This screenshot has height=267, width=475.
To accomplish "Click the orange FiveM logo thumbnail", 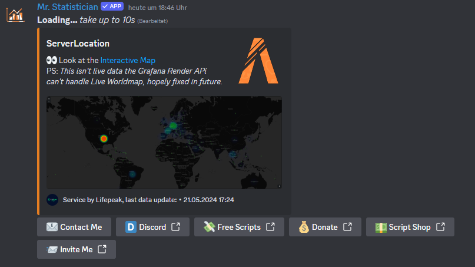I will 258,60.
